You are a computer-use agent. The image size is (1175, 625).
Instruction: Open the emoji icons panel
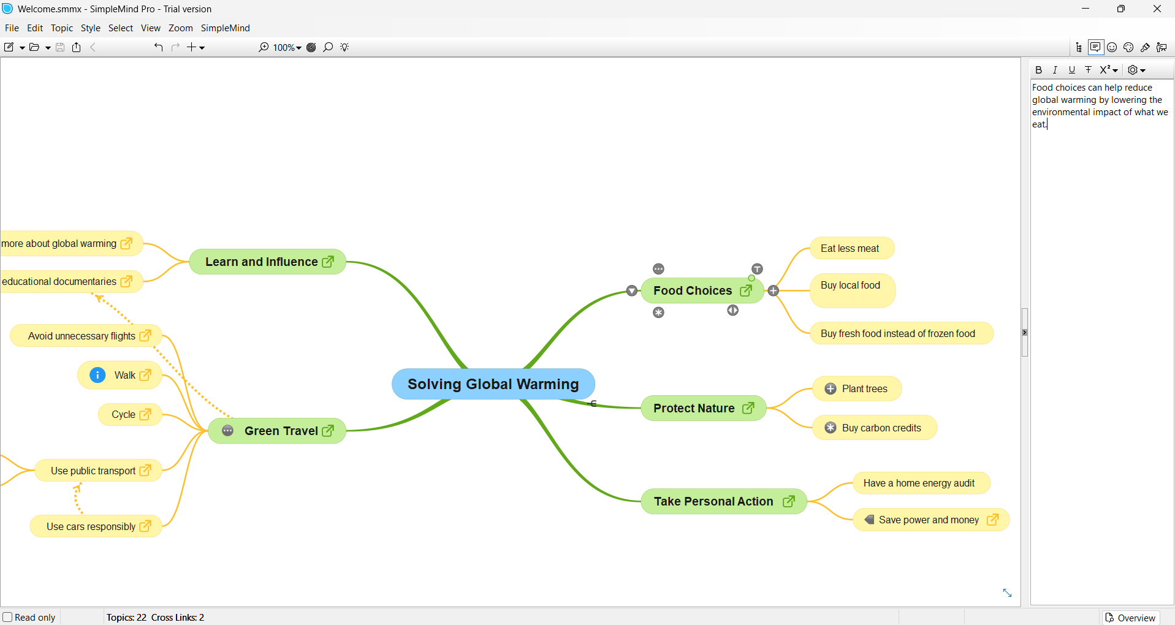point(1112,47)
